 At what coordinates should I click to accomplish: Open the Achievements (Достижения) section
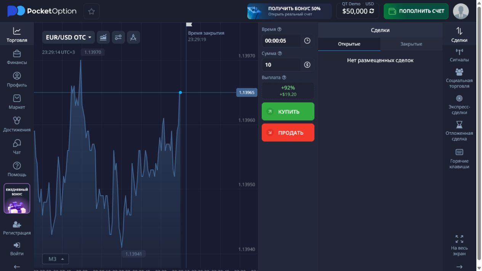tap(17, 124)
